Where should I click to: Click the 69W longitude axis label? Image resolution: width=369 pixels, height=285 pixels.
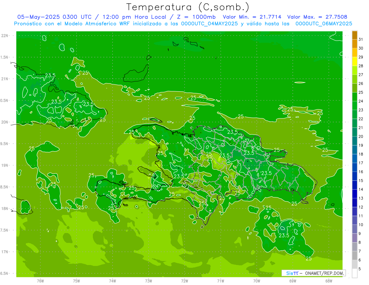click(x=293, y=281)
